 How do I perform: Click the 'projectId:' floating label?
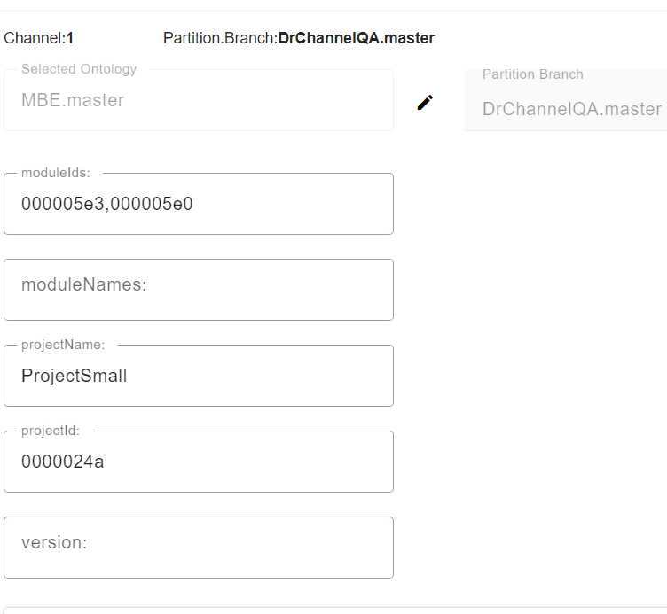pyautogui.click(x=51, y=431)
